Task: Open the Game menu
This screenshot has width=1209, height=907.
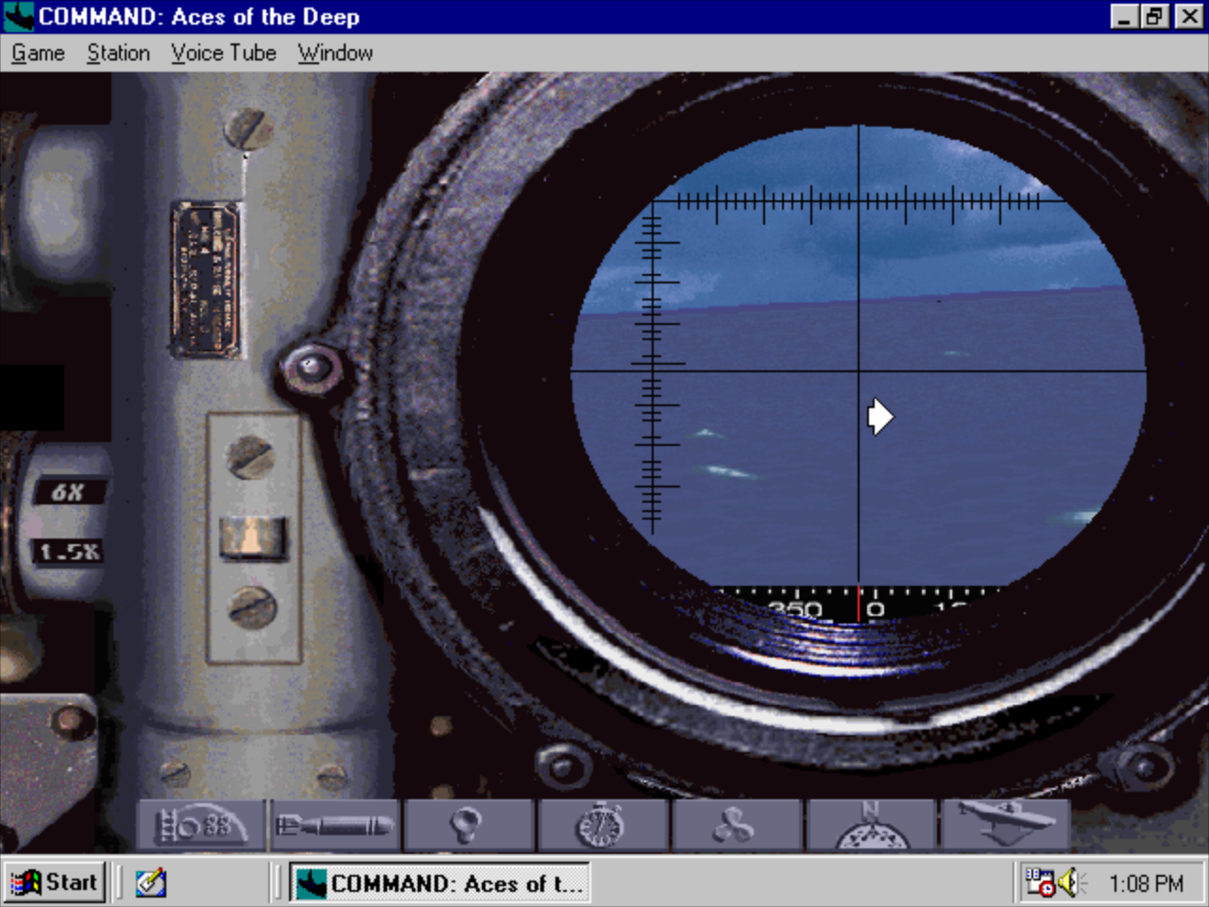Action: click(x=38, y=53)
